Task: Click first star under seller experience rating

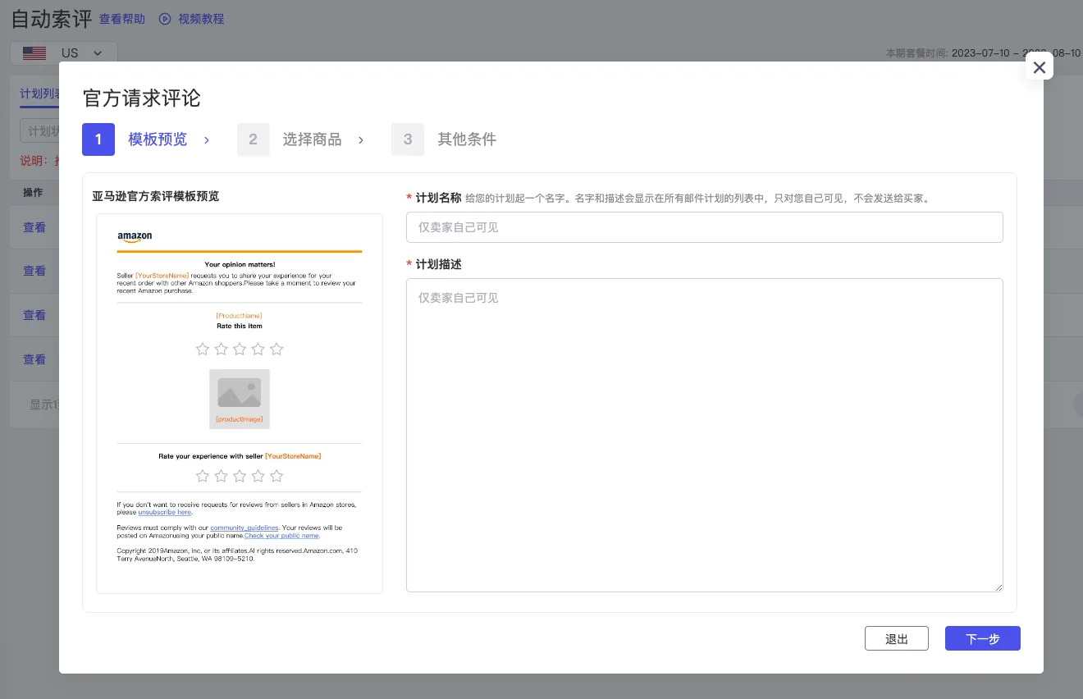Action: 203,476
